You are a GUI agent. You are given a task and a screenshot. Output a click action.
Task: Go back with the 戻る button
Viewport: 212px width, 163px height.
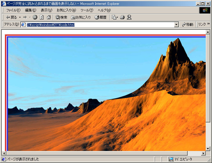[x=11, y=17]
